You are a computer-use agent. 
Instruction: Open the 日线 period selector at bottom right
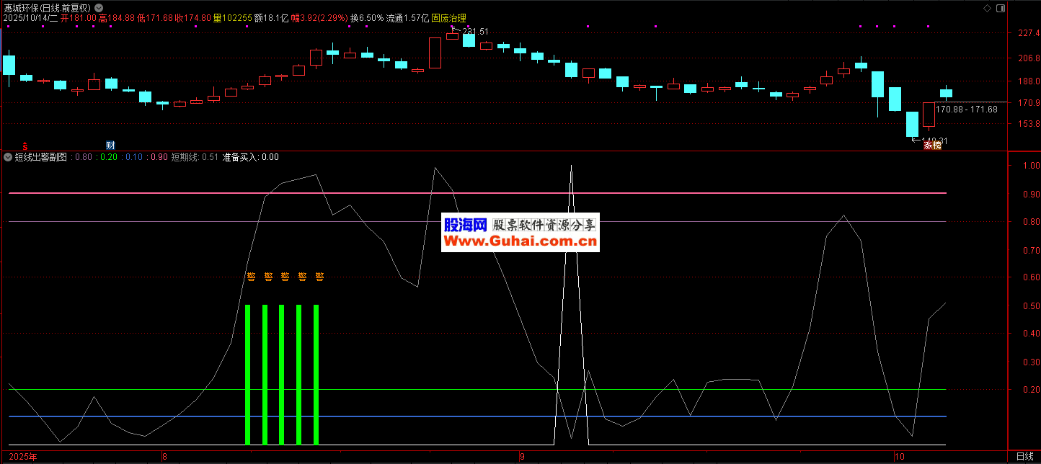click(1024, 457)
